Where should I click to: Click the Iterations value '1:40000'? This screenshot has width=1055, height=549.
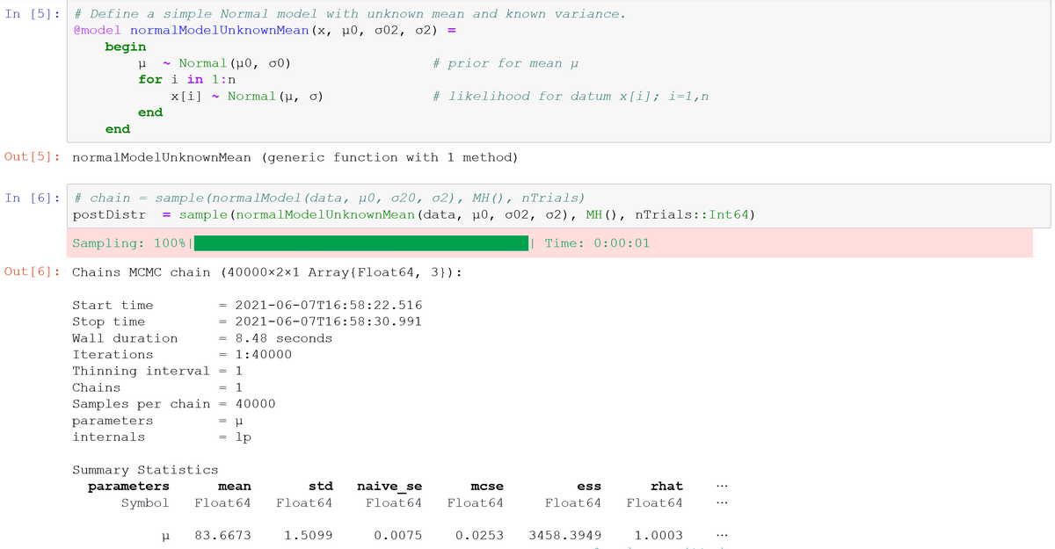(264, 355)
